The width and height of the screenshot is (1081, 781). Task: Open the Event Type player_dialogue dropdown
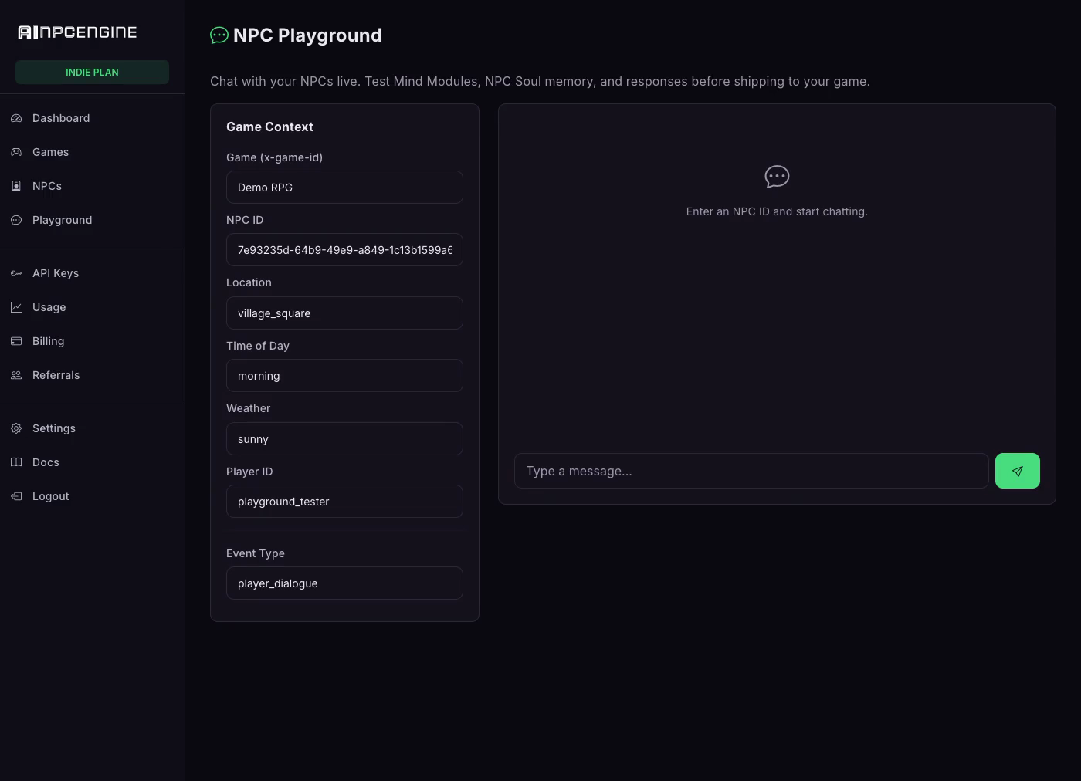pos(344,583)
